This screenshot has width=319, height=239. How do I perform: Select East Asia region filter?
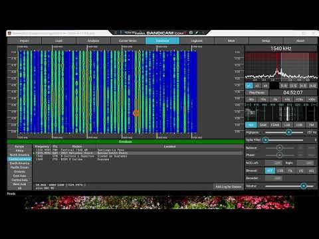tap(19, 176)
